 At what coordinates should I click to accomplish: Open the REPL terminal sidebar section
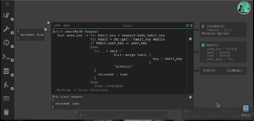click(6, 57)
